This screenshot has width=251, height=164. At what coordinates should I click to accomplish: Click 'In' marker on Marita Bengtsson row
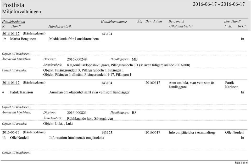click(x=242, y=39)
